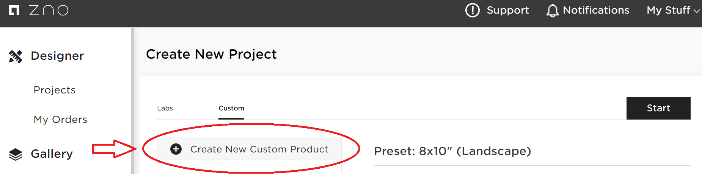Image resolution: width=702 pixels, height=174 pixels.
Task: Expand the chevron next to My Stuff
Action: click(x=696, y=11)
